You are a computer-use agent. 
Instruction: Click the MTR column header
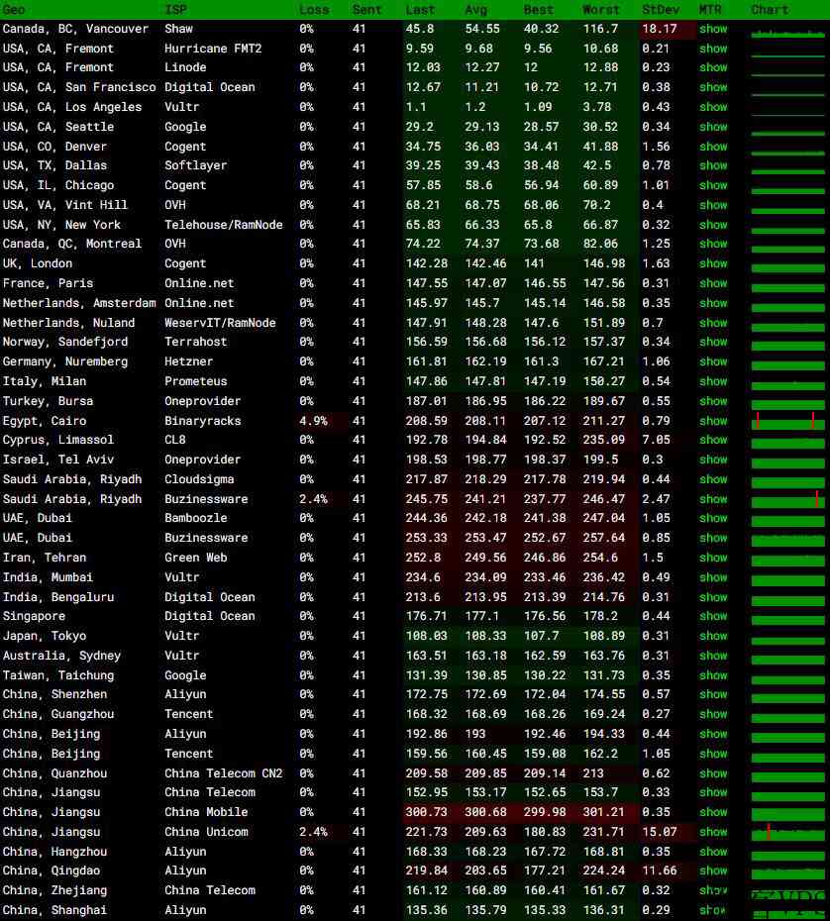click(x=710, y=9)
